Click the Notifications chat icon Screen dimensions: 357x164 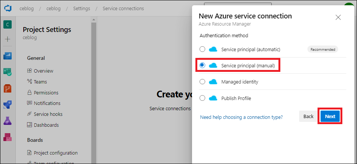[x=29, y=103]
